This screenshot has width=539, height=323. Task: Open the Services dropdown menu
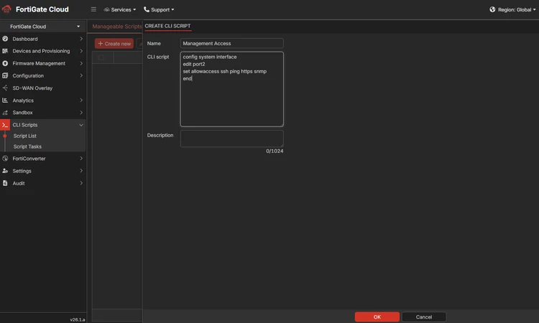coord(119,9)
